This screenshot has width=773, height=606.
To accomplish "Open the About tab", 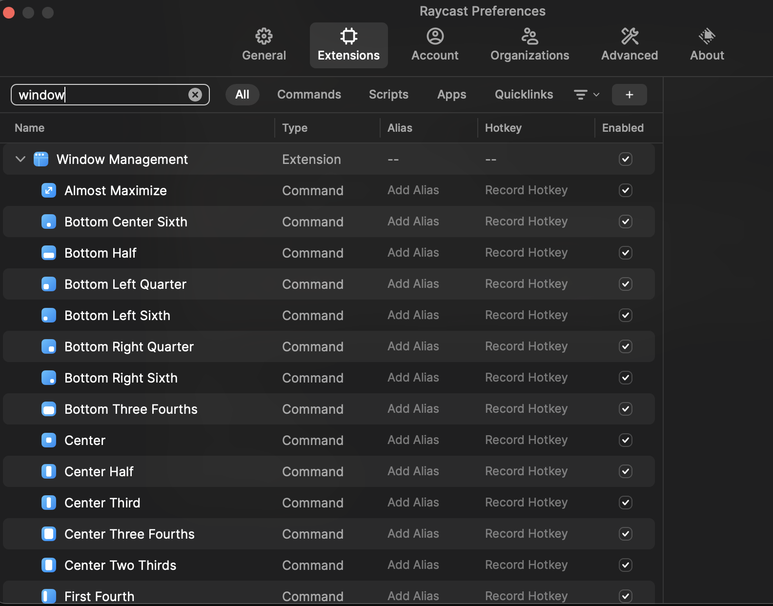I will click(x=707, y=45).
